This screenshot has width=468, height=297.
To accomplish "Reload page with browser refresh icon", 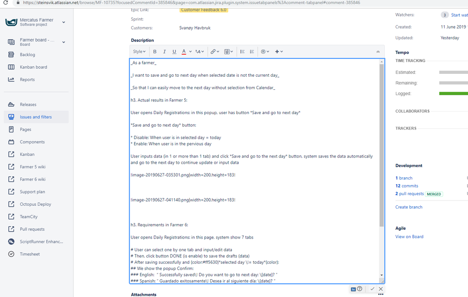I will point(5,3).
